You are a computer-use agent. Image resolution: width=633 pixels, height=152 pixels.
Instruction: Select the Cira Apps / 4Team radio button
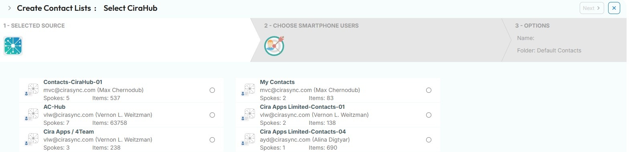point(212,140)
